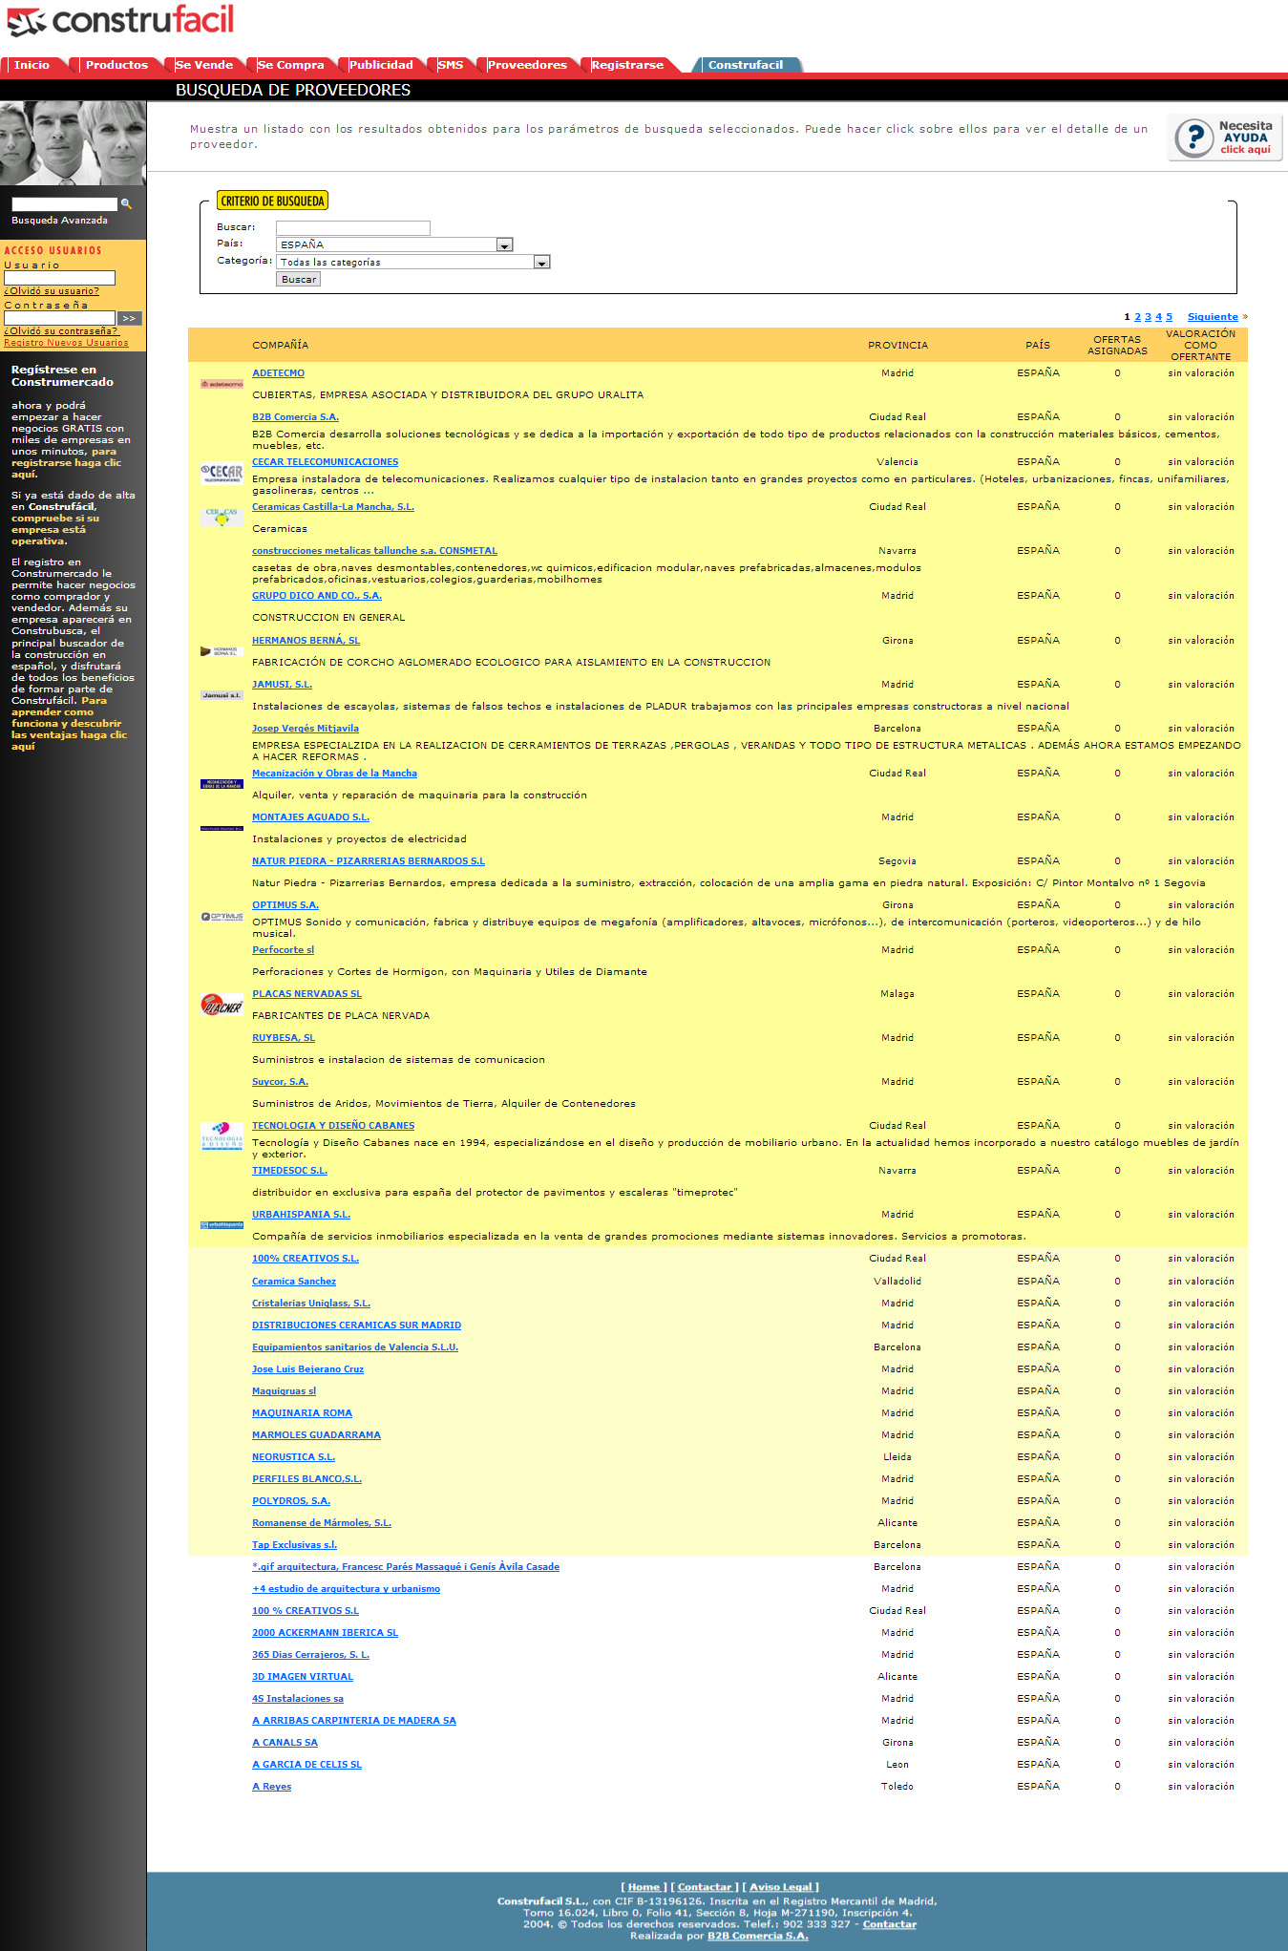Focus the Usuario login field

pos(59,278)
